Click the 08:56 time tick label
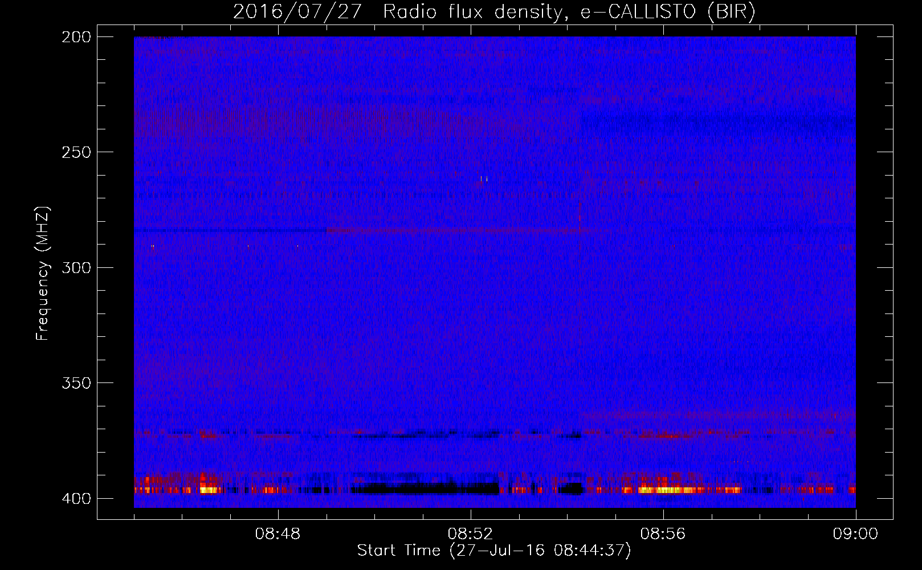This screenshot has height=570, width=922. pyautogui.click(x=663, y=534)
